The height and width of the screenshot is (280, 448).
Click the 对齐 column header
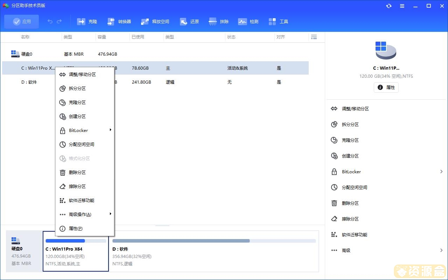[x=281, y=37]
